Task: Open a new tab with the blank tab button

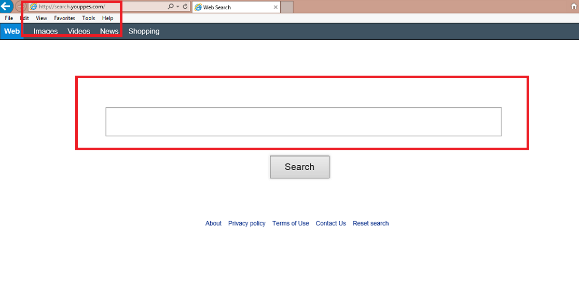Action: pos(287,7)
